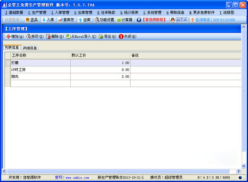Sort by the 工序名称 column header
This screenshot has height=182, width=248.
[x=41, y=55]
